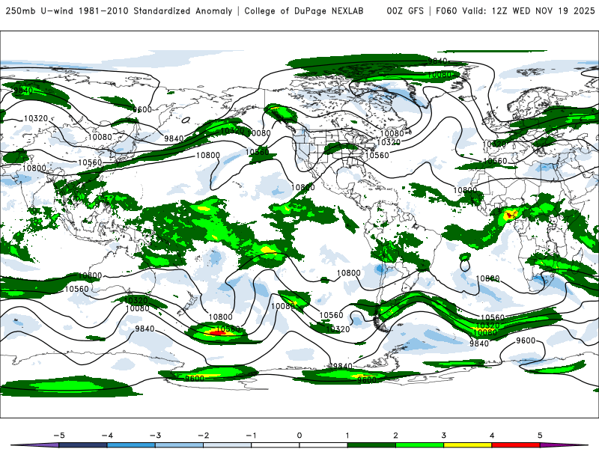This screenshot has height=449, width=599.
Task: Click the navy -5 to -4 colorbar segment
Action: pos(83,445)
